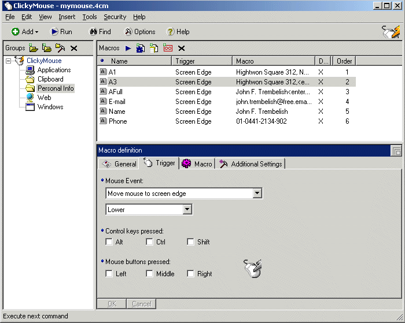The width and height of the screenshot is (405, 323).
Task: Click the red record icon in the Macros toolbar
Action: click(x=168, y=48)
